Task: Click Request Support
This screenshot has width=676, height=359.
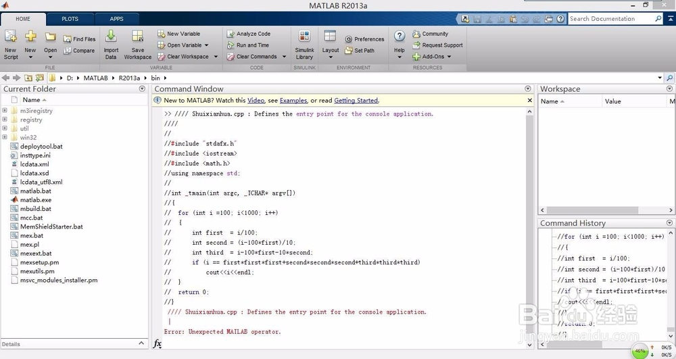Action: tap(437, 45)
